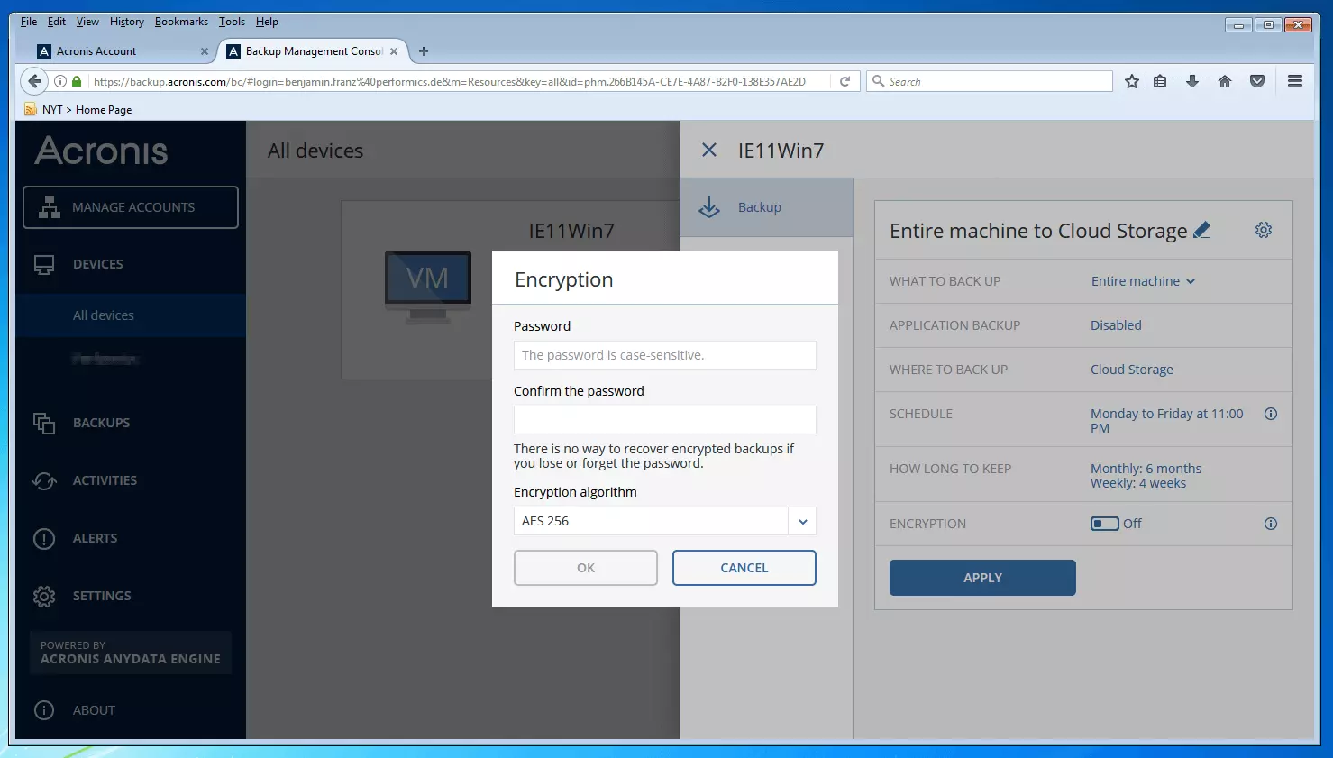The height and width of the screenshot is (758, 1333).
Task: Click the CANCEL button in Encryption dialog
Action: (744, 568)
